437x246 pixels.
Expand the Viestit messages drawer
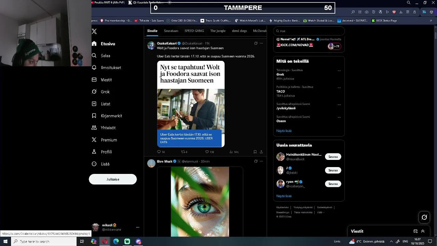423,231
